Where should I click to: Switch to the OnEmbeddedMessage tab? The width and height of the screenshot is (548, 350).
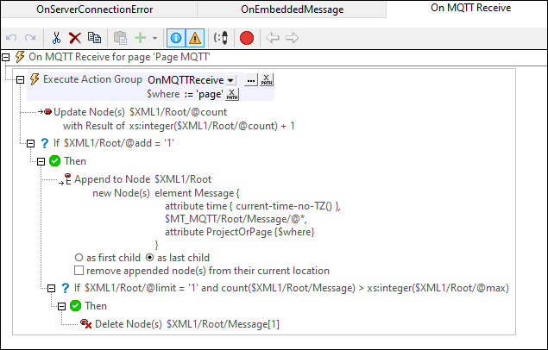[295, 9]
